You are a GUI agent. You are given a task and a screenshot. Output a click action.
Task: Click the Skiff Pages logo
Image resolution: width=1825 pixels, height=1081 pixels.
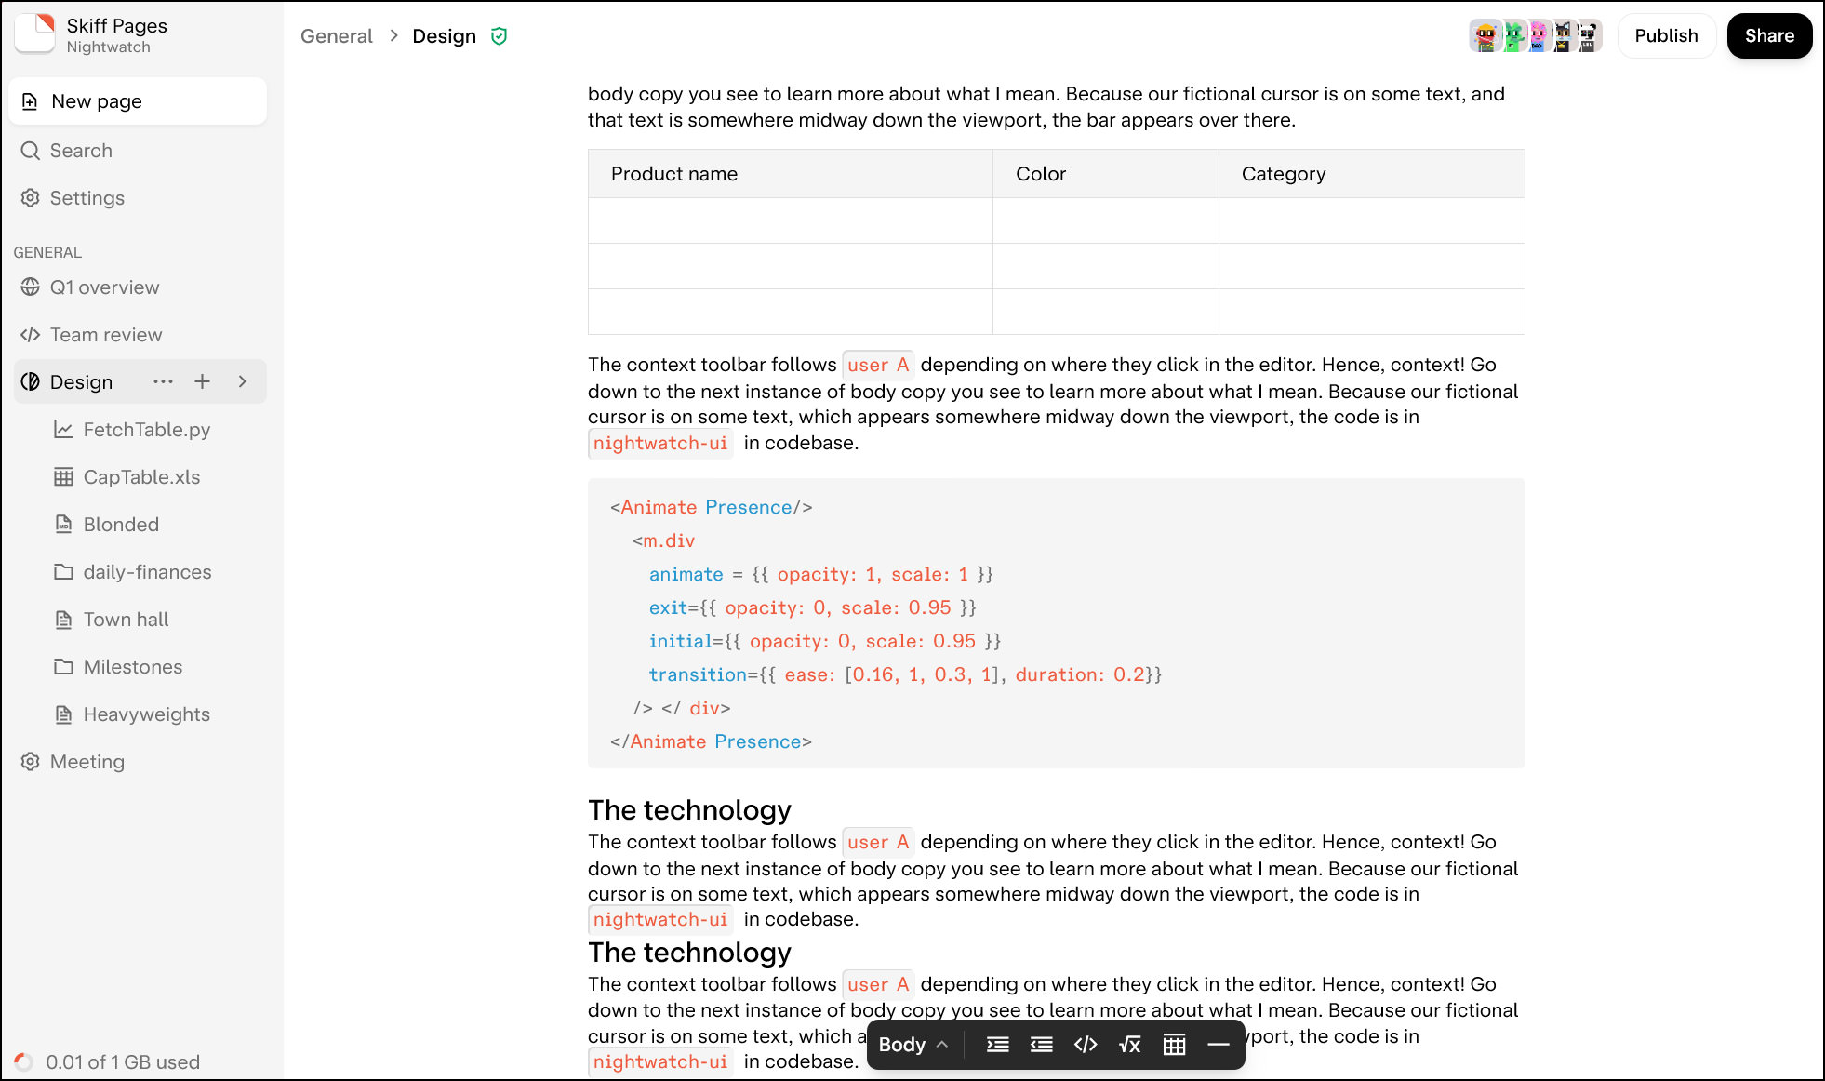pyautogui.click(x=33, y=33)
